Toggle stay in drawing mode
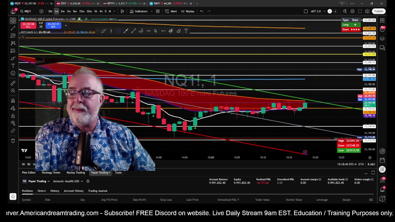Screen dimensions: 395x222 (13, 108)
